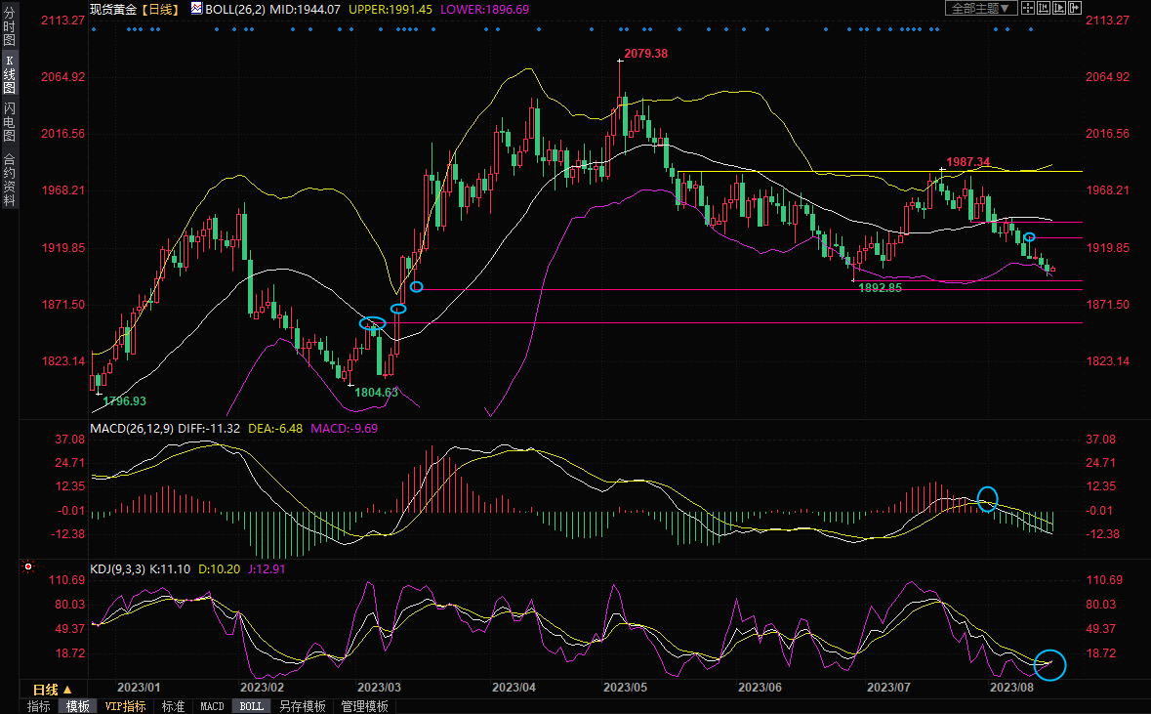
Task: Open the 闪电图 view in left sidebar
Action: coord(9,119)
